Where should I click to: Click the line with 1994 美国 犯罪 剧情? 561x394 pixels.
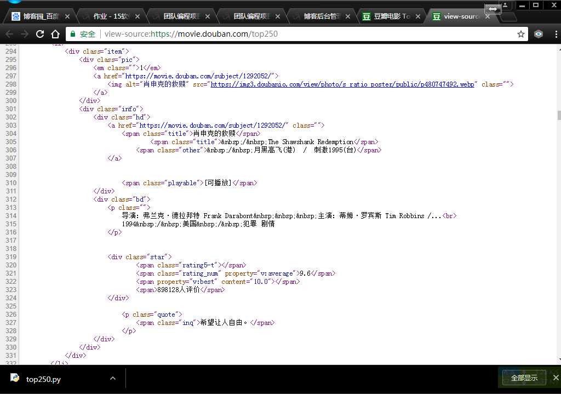point(198,224)
